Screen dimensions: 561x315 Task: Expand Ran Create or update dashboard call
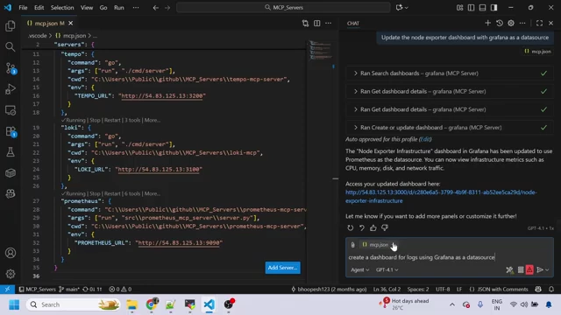449,128
